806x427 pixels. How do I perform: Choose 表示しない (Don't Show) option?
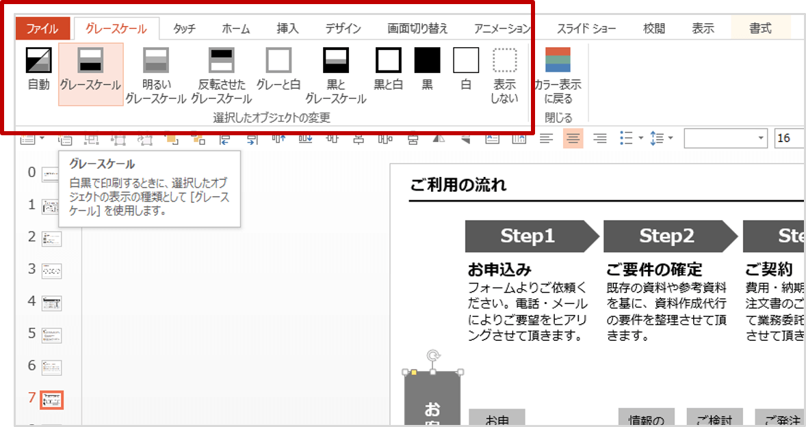coord(504,75)
